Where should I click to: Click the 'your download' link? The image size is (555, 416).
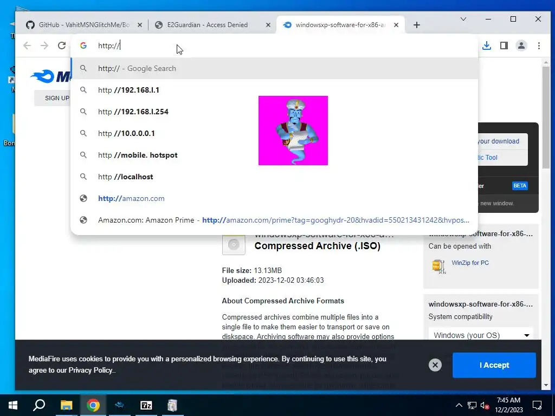[x=499, y=141]
